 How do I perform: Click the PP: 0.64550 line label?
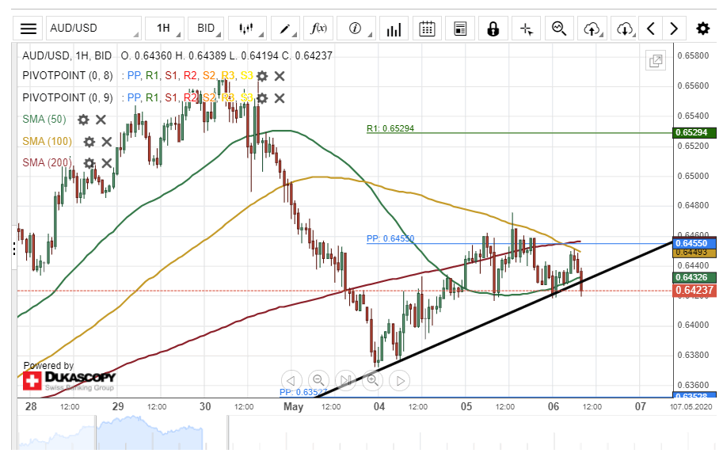(390, 239)
